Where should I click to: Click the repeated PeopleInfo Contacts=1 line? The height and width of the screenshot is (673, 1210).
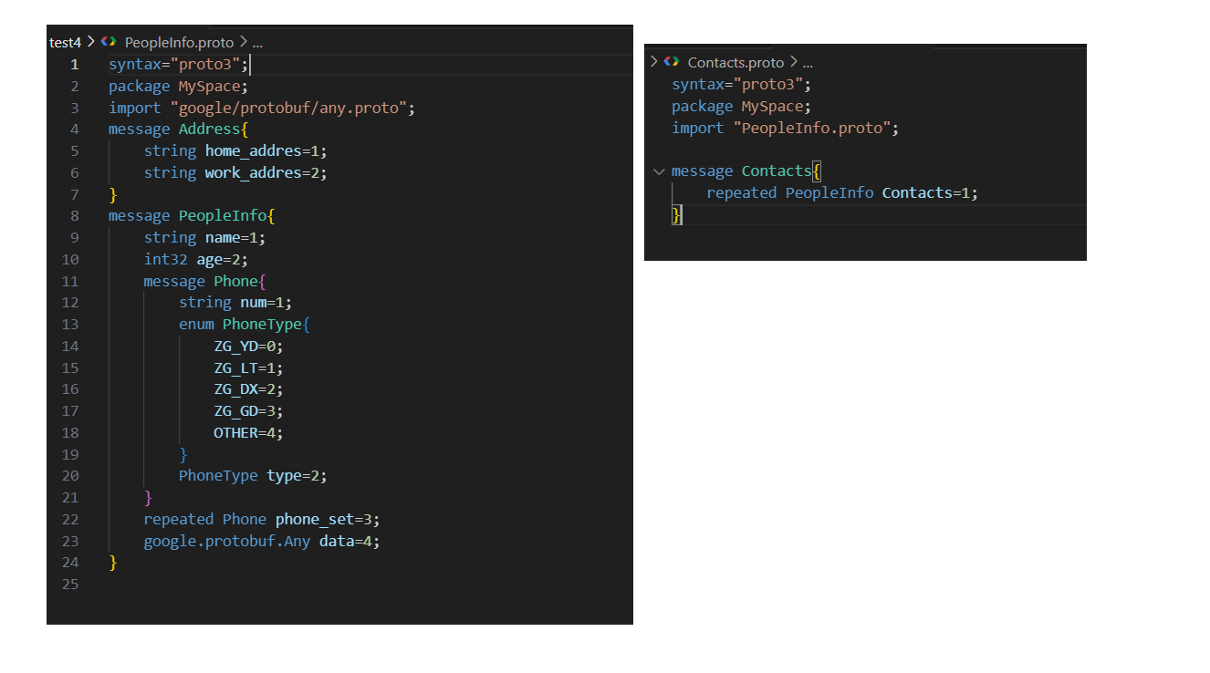click(x=842, y=193)
